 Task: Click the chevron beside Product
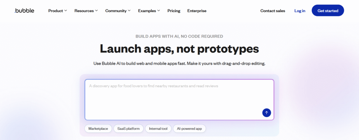66,11
